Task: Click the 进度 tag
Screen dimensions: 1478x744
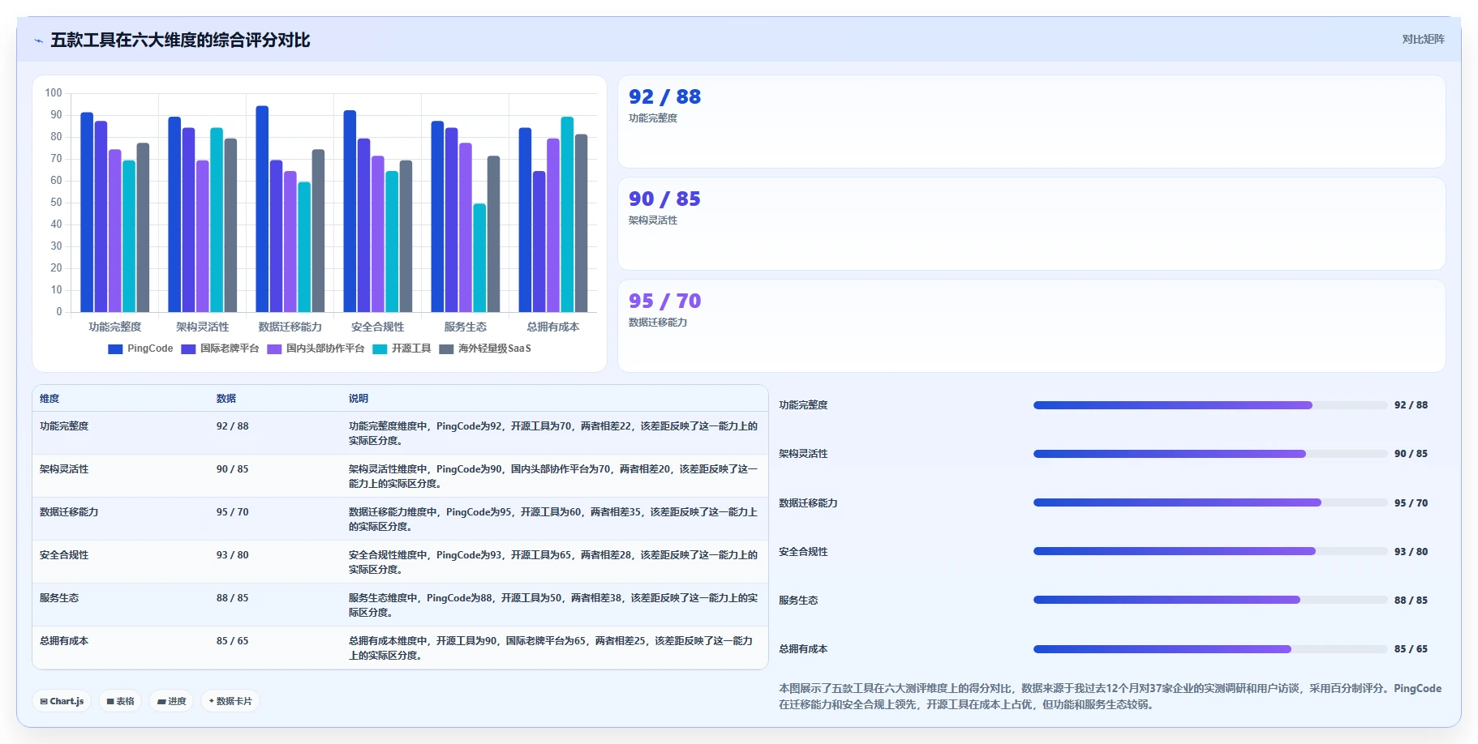Action: (x=171, y=701)
